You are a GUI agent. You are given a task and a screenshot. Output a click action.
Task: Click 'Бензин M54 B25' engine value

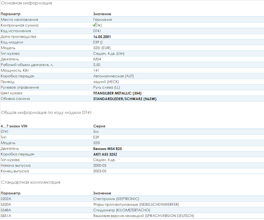coord(108,149)
